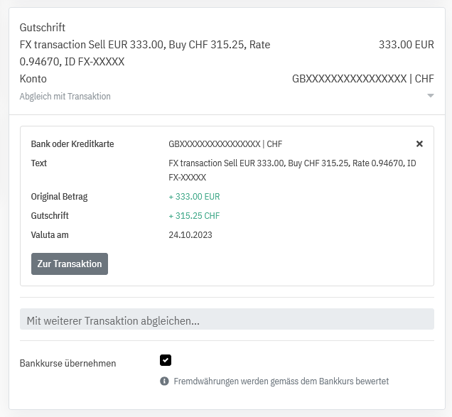The width and height of the screenshot is (452, 417).
Task: Click the Gutschrift heading at top
Action: (43, 28)
